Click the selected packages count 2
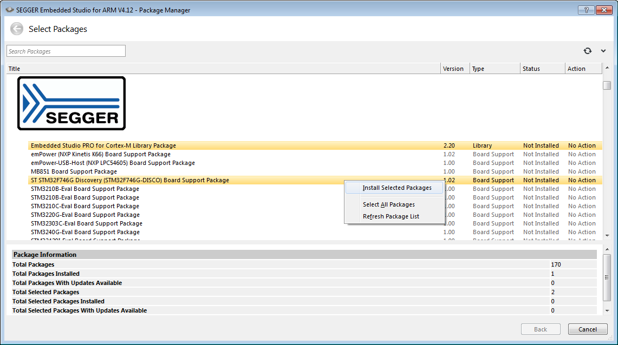This screenshot has width=618, height=345. (552, 292)
